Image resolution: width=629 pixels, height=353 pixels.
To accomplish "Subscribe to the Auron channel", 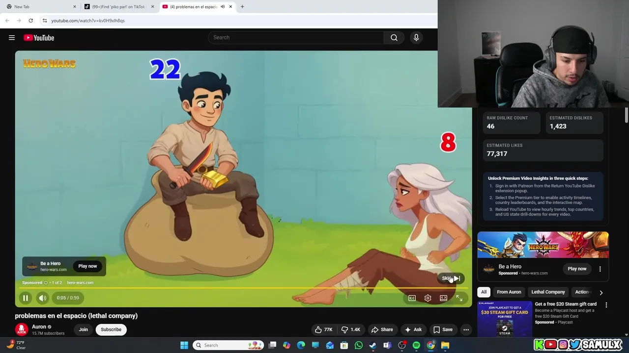I will 111,329.
